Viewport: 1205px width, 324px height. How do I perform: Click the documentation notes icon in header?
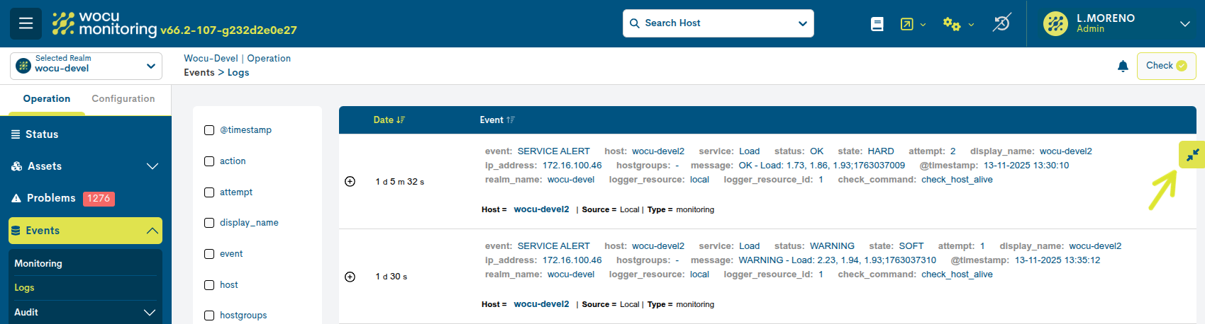point(877,24)
